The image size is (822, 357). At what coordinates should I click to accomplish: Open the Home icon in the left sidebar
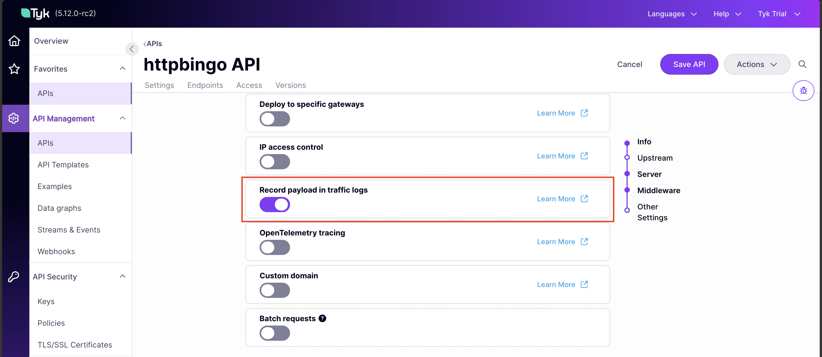click(14, 41)
